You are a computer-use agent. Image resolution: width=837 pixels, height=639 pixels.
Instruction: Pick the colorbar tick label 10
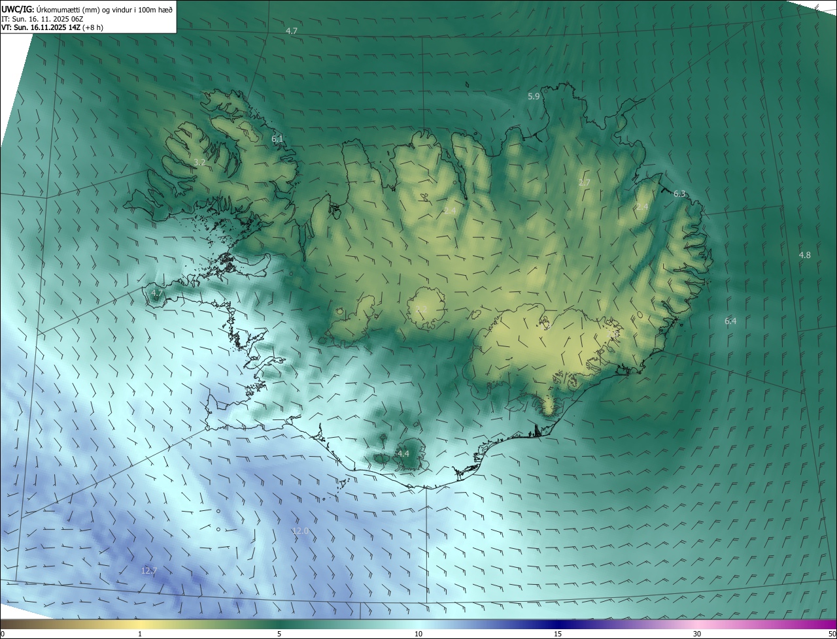tap(418, 634)
